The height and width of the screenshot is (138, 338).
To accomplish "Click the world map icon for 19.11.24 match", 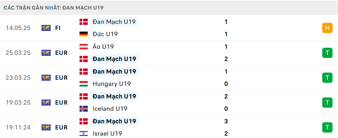I will coord(46,127).
